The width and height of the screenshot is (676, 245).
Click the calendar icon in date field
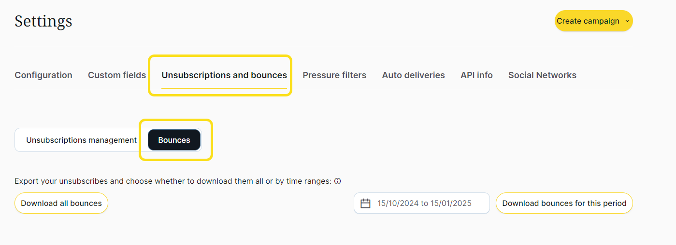pos(366,204)
